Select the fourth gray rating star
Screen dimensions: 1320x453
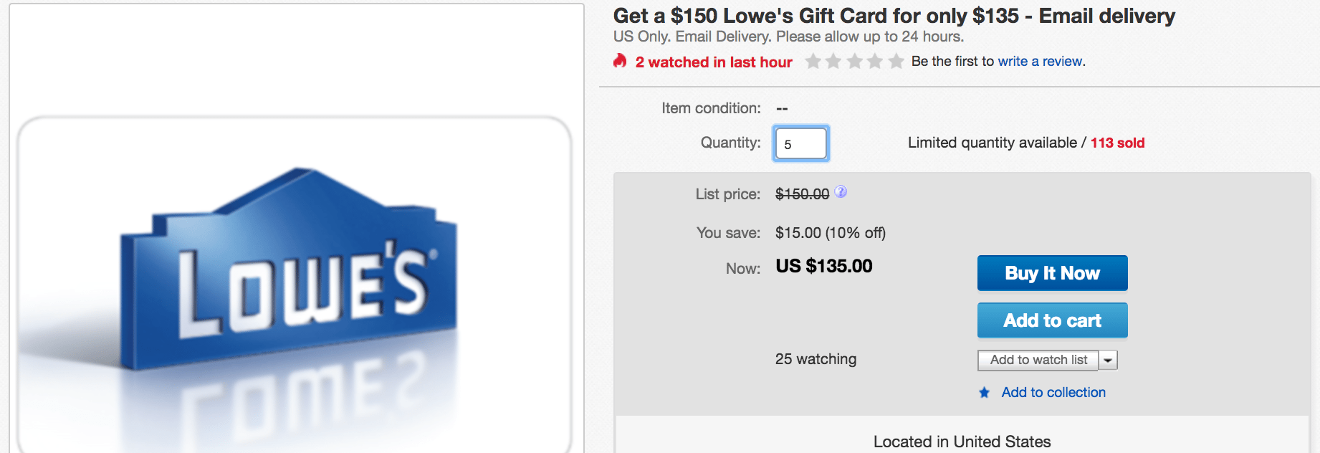pyautogui.click(x=875, y=62)
